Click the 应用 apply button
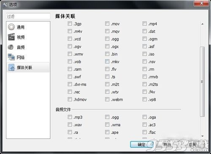 click(194, 144)
